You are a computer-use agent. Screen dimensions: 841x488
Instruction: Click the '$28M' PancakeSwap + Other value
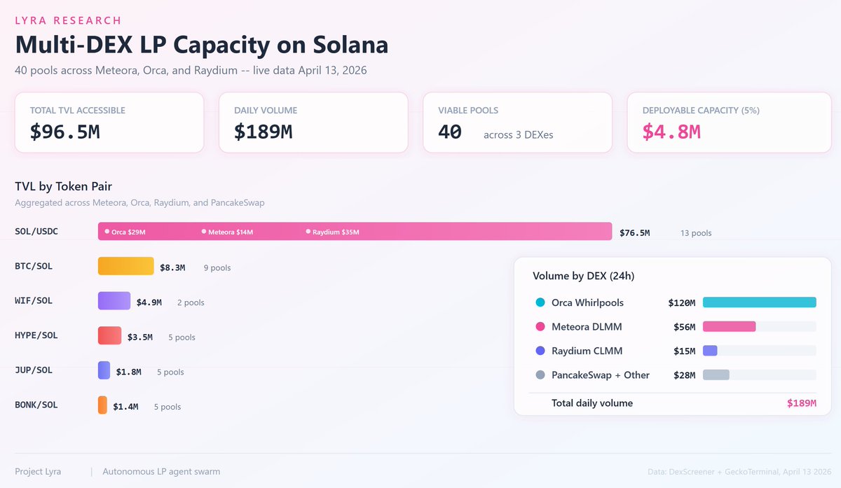tap(684, 375)
